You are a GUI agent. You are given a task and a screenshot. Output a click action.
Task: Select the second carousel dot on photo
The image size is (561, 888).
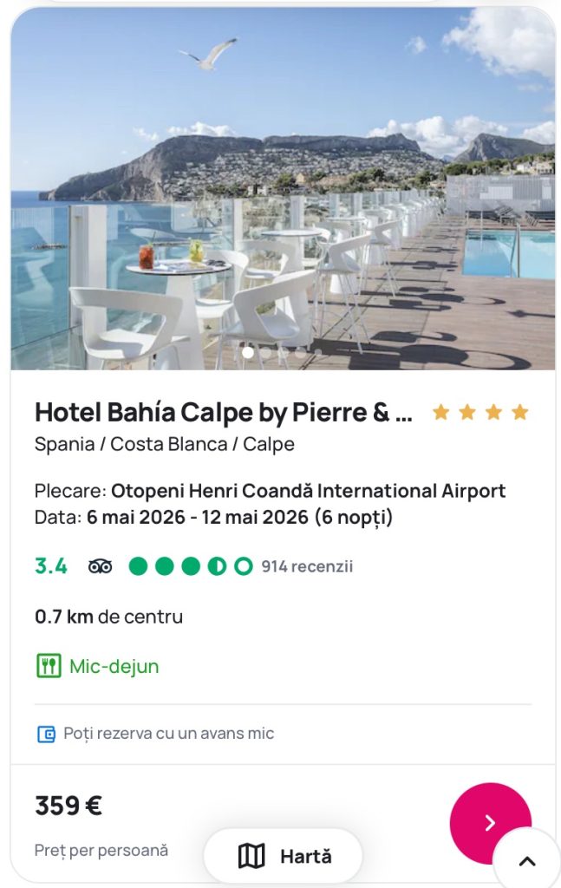(265, 352)
